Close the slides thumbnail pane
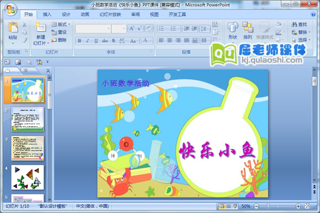This screenshot has height=213, width=320. click(x=48, y=71)
